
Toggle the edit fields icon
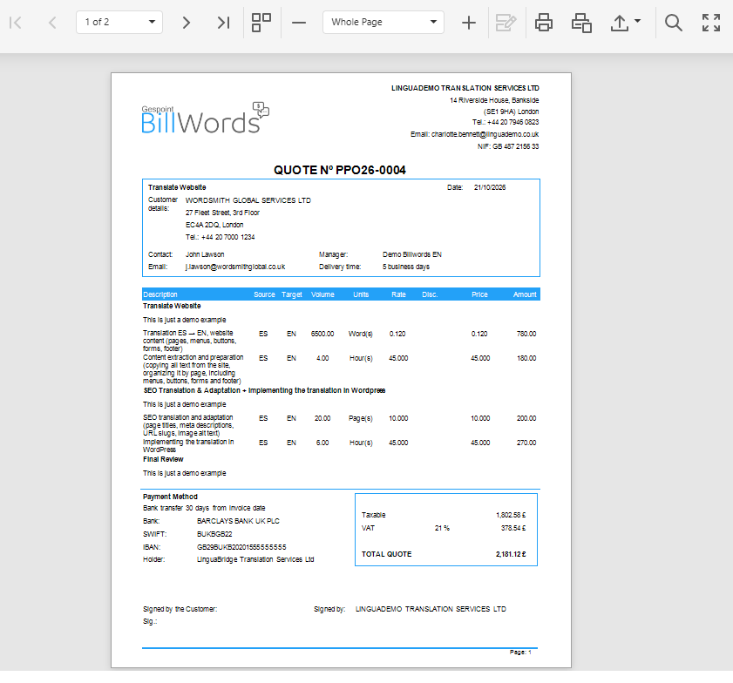(x=506, y=23)
